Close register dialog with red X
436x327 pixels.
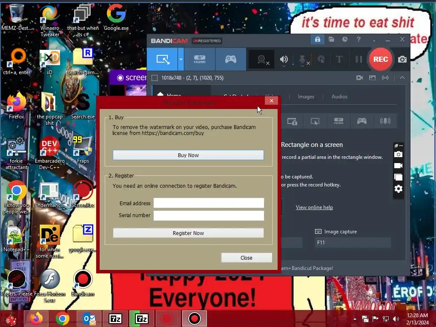pos(272,100)
